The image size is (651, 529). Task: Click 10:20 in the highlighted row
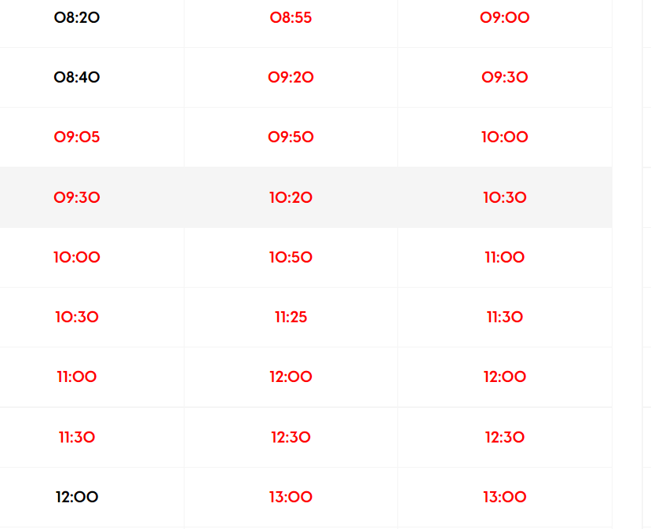click(x=291, y=197)
